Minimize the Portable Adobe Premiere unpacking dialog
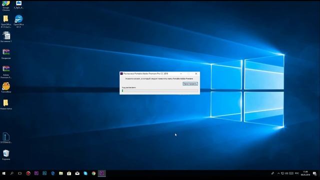320x180 pixels. click(181, 73)
